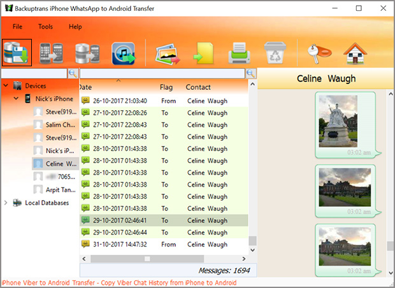The width and height of the screenshot is (395, 288).
Task: Click the backup messages to database icon
Action: [17, 53]
